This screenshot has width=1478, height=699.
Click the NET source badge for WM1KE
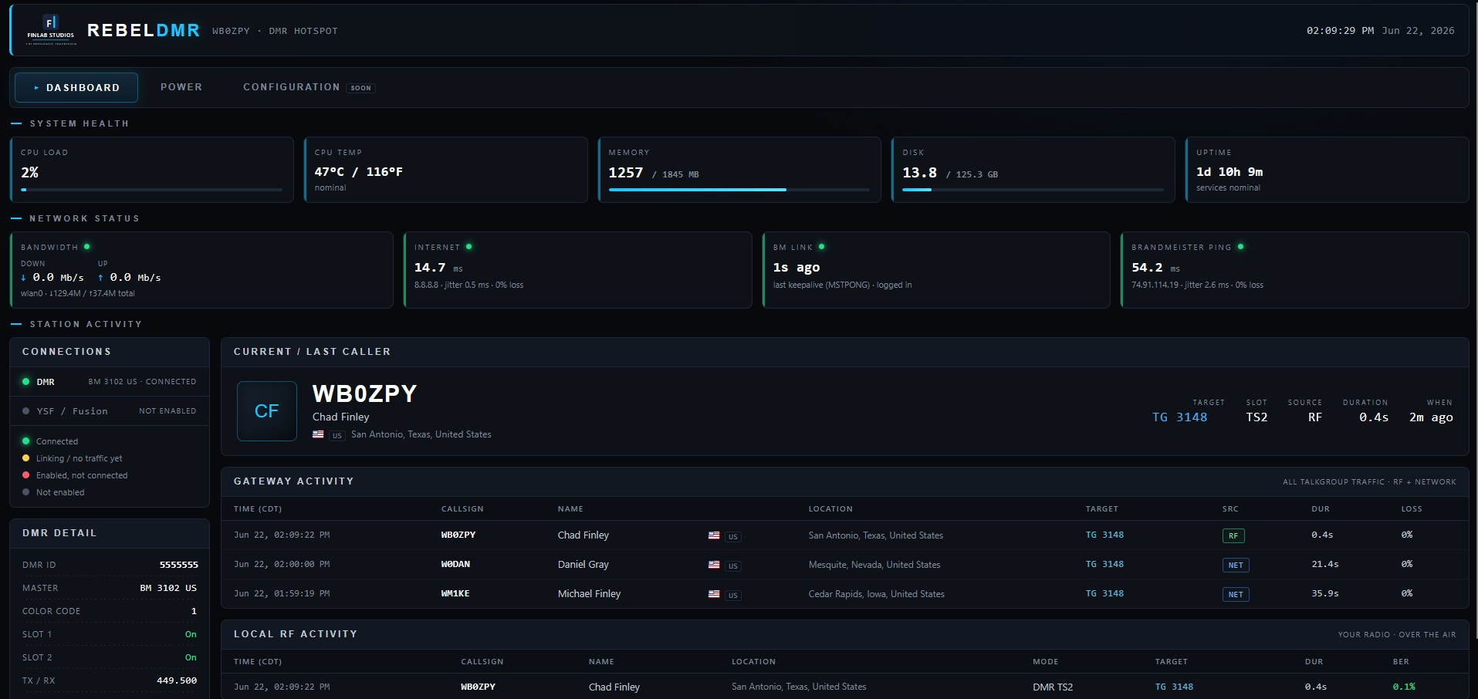click(x=1236, y=594)
